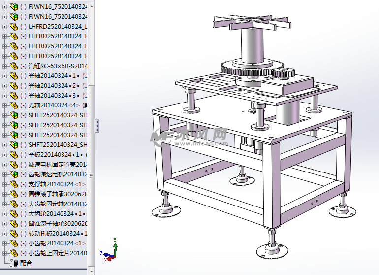The height and width of the screenshot is (275, 379).
Task: Expand the 齿轮减速电机 sub-assembly node
Action: tap(4, 174)
